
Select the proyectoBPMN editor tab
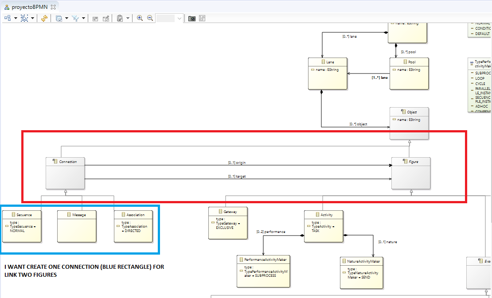click(x=30, y=7)
